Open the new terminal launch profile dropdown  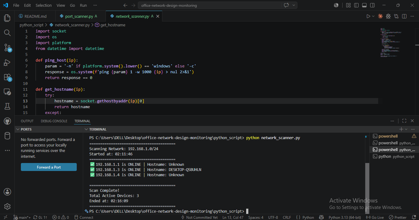[406, 129]
